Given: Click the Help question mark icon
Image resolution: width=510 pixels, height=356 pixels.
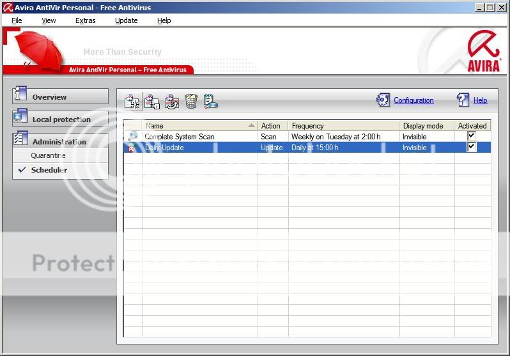Looking at the screenshot, I should click(x=463, y=100).
